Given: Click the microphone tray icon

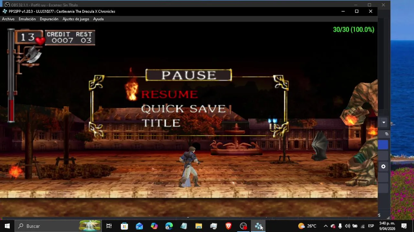Looking at the screenshot, I should tap(340, 226).
